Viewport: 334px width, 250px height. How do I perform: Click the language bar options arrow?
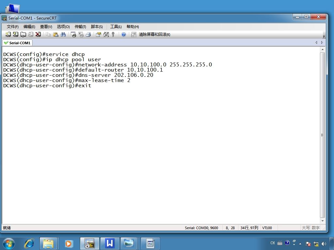tap(294, 245)
